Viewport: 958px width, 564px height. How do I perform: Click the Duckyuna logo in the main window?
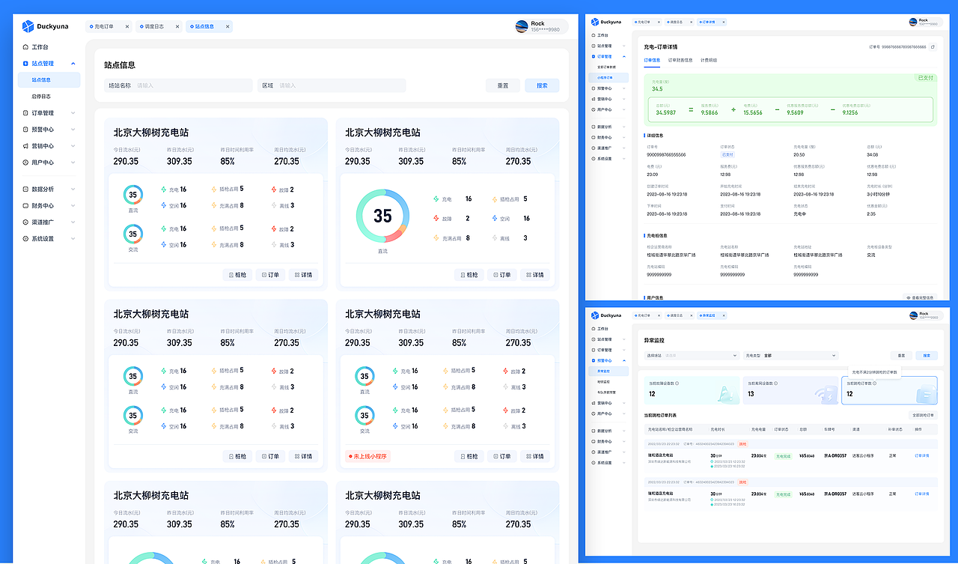tap(45, 26)
